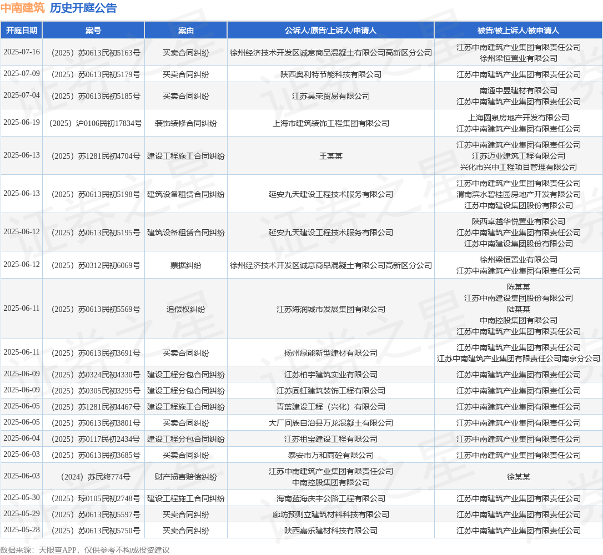The width and height of the screenshot is (603, 555).
Task: Select date cell 2025-05-30
Action: point(22,497)
